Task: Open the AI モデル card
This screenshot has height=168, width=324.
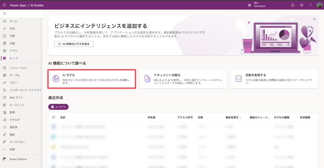Action: 92,79
